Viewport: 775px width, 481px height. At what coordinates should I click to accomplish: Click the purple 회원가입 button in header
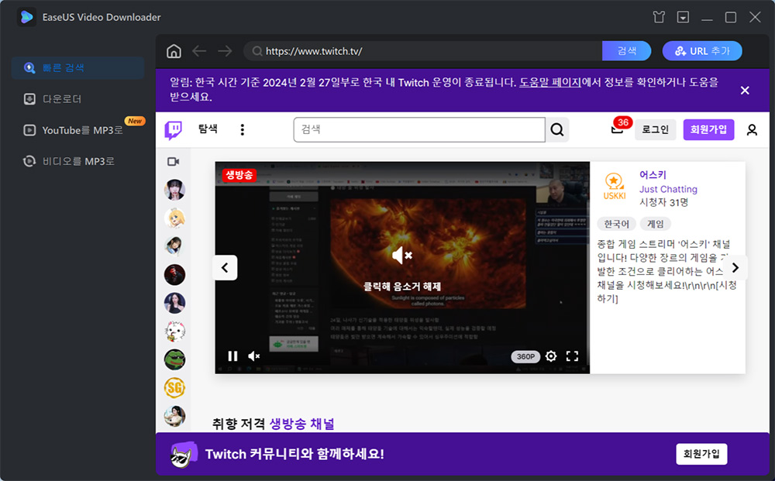708,129
